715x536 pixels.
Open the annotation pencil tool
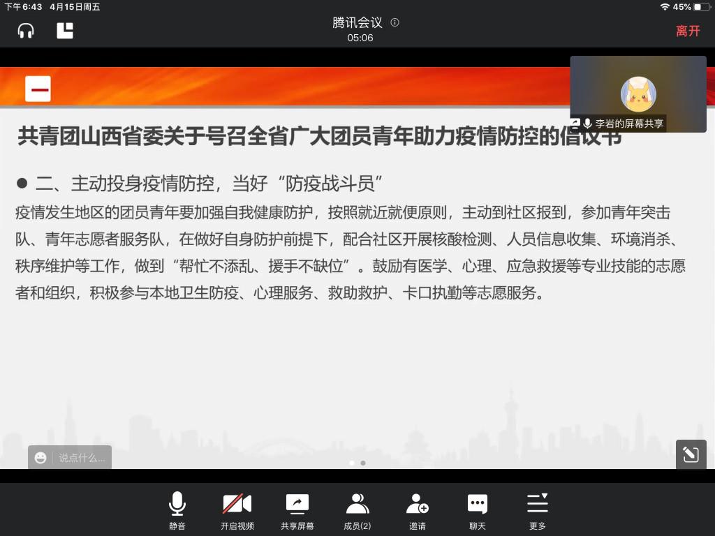click(691, 455)
